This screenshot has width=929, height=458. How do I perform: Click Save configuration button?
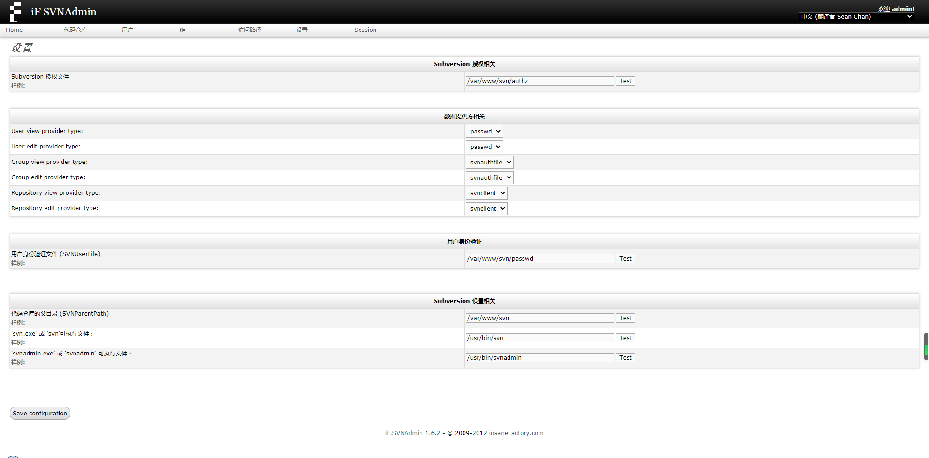coord(40,414)
